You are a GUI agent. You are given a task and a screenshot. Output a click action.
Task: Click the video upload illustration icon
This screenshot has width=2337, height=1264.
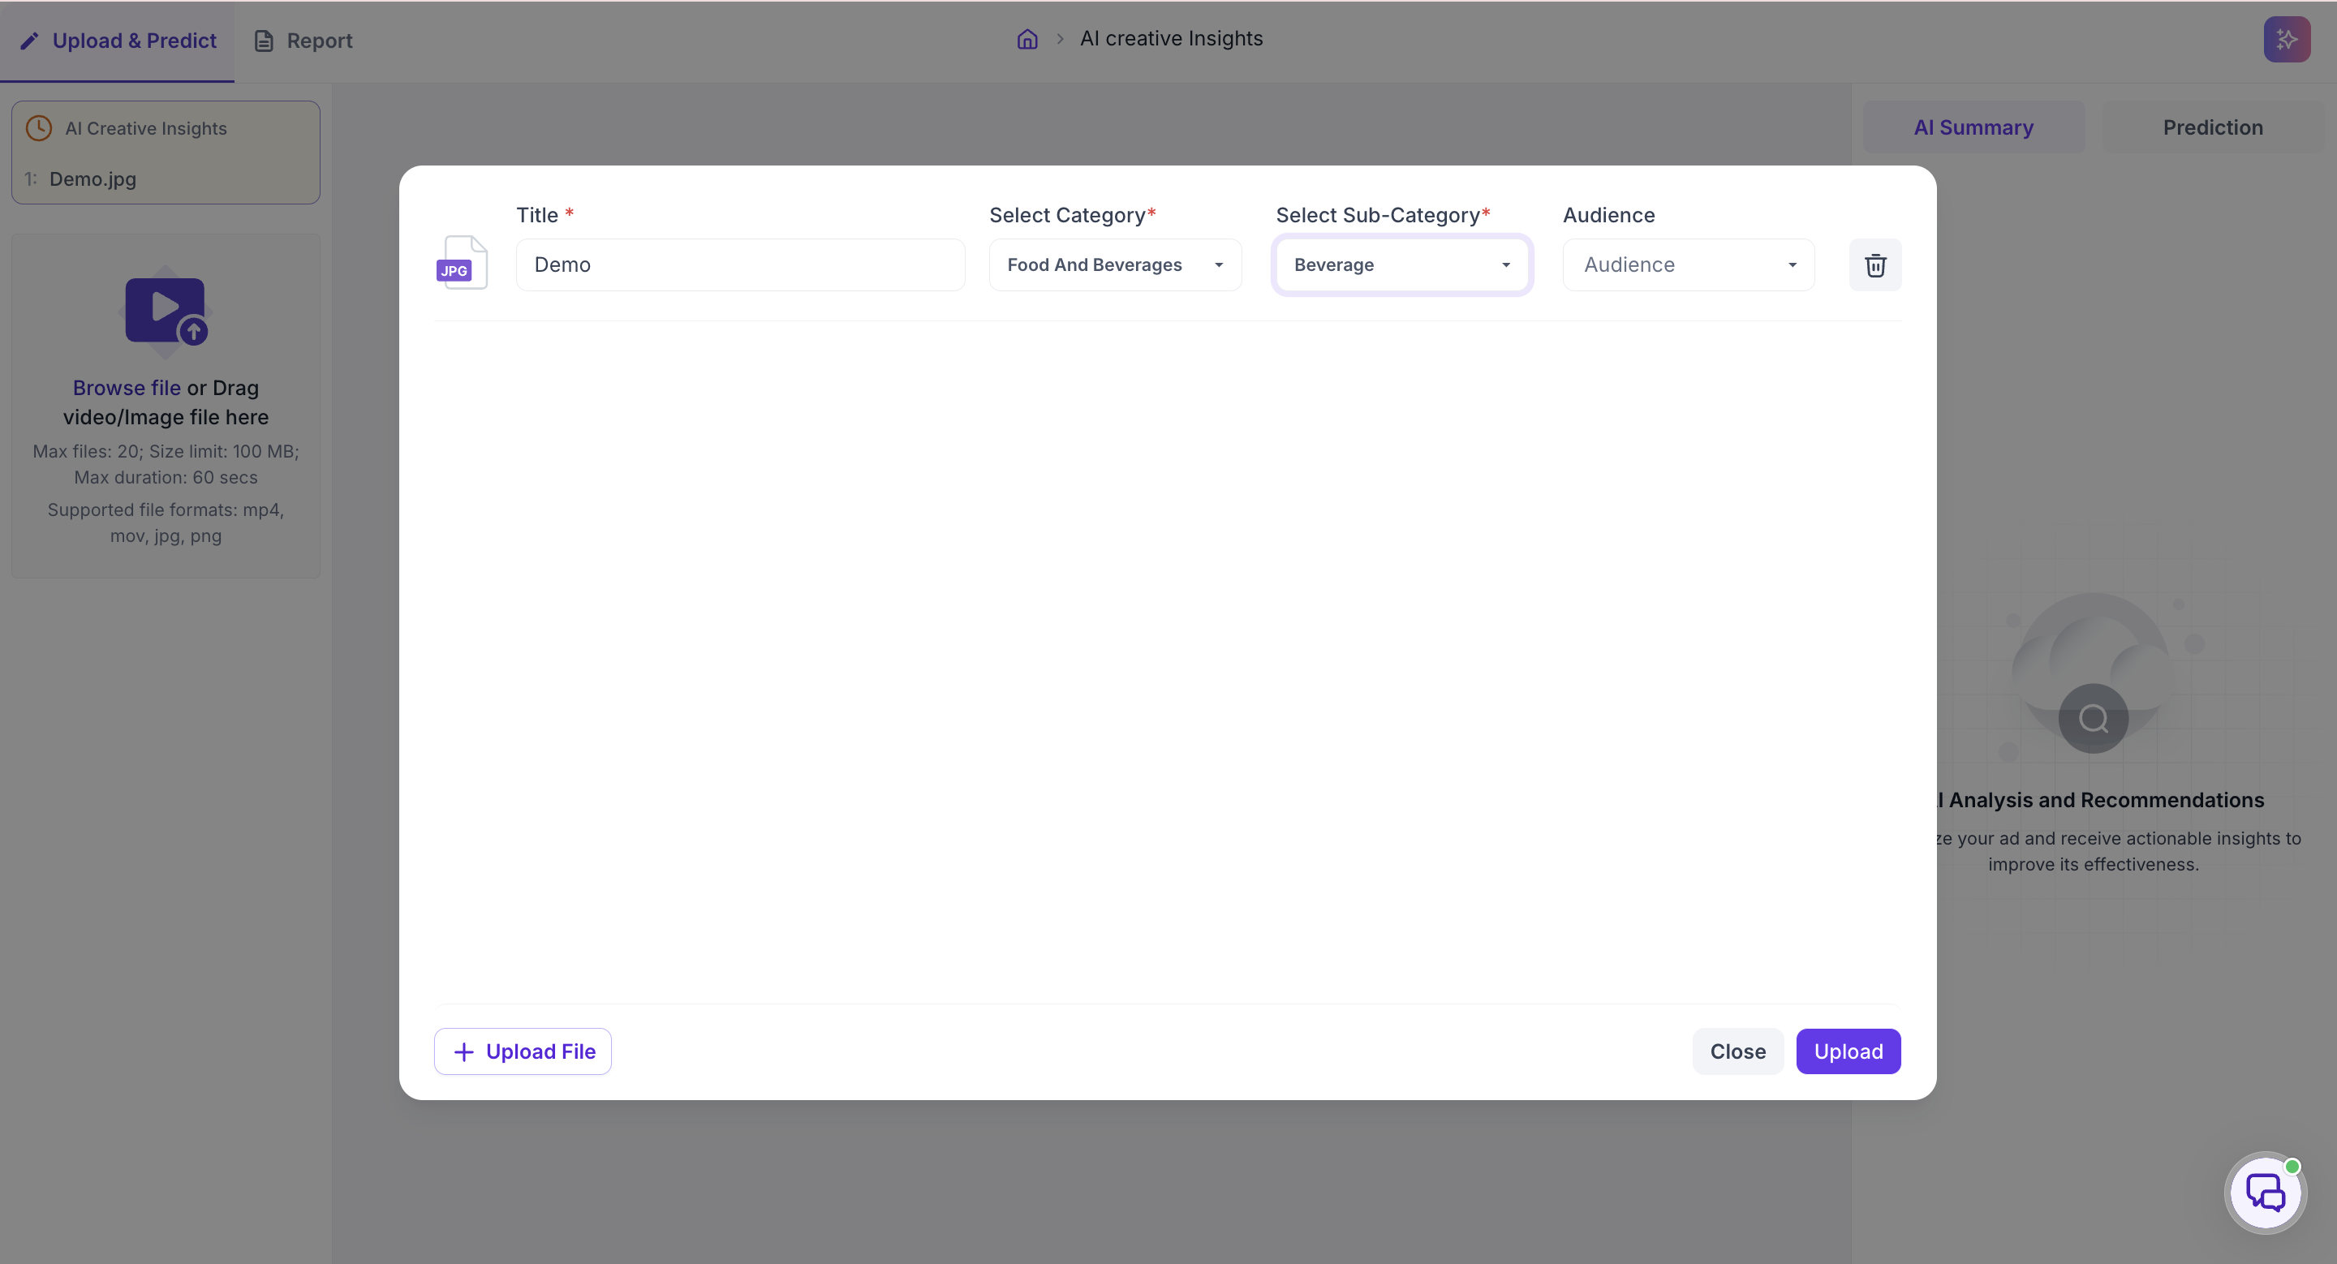[166, 311]
